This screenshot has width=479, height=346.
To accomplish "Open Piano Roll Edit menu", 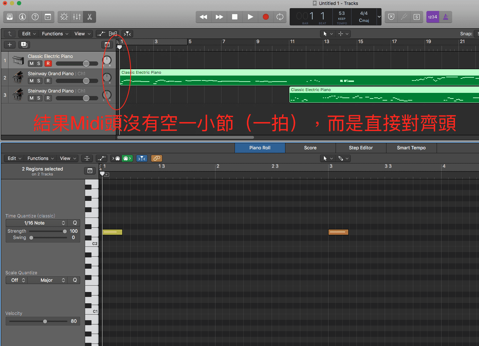I will (x=14, y=158).
